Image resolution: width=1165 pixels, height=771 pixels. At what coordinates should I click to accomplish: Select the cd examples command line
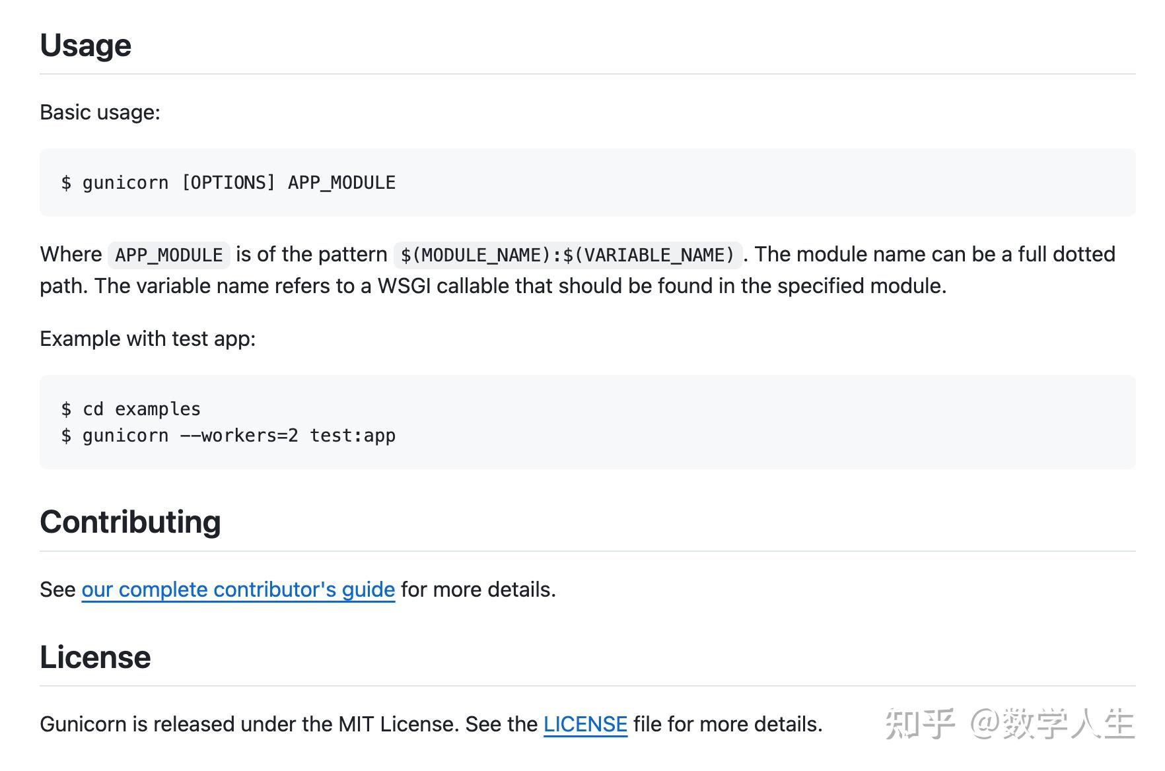(131, 409)
